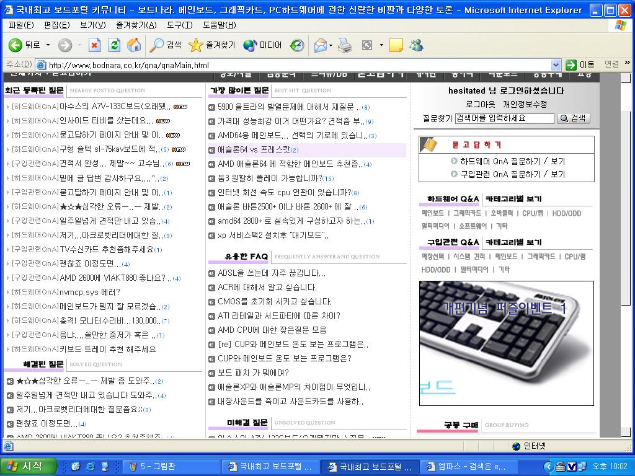Open the 검색 search toolbar button
The width and height of the screenshot is (635, 476).
(x=165, y=45)
